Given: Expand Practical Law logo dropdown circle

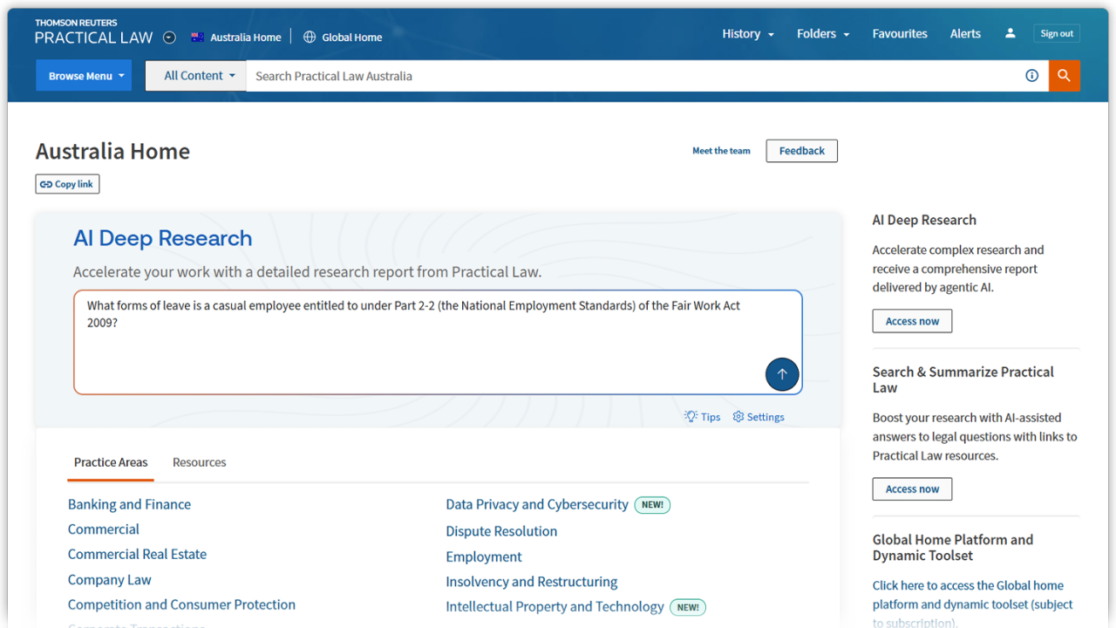Looking at the screenshot, I should tap(170, 38).
